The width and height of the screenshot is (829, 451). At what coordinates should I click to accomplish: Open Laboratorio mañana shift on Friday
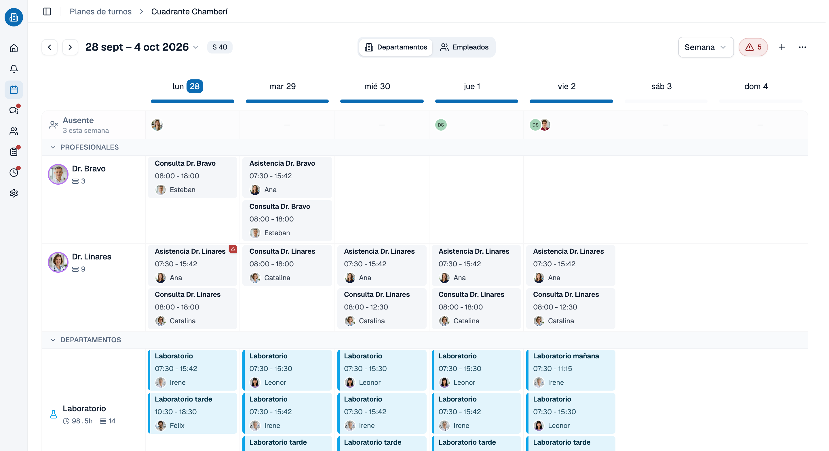(x=571, y=370)
